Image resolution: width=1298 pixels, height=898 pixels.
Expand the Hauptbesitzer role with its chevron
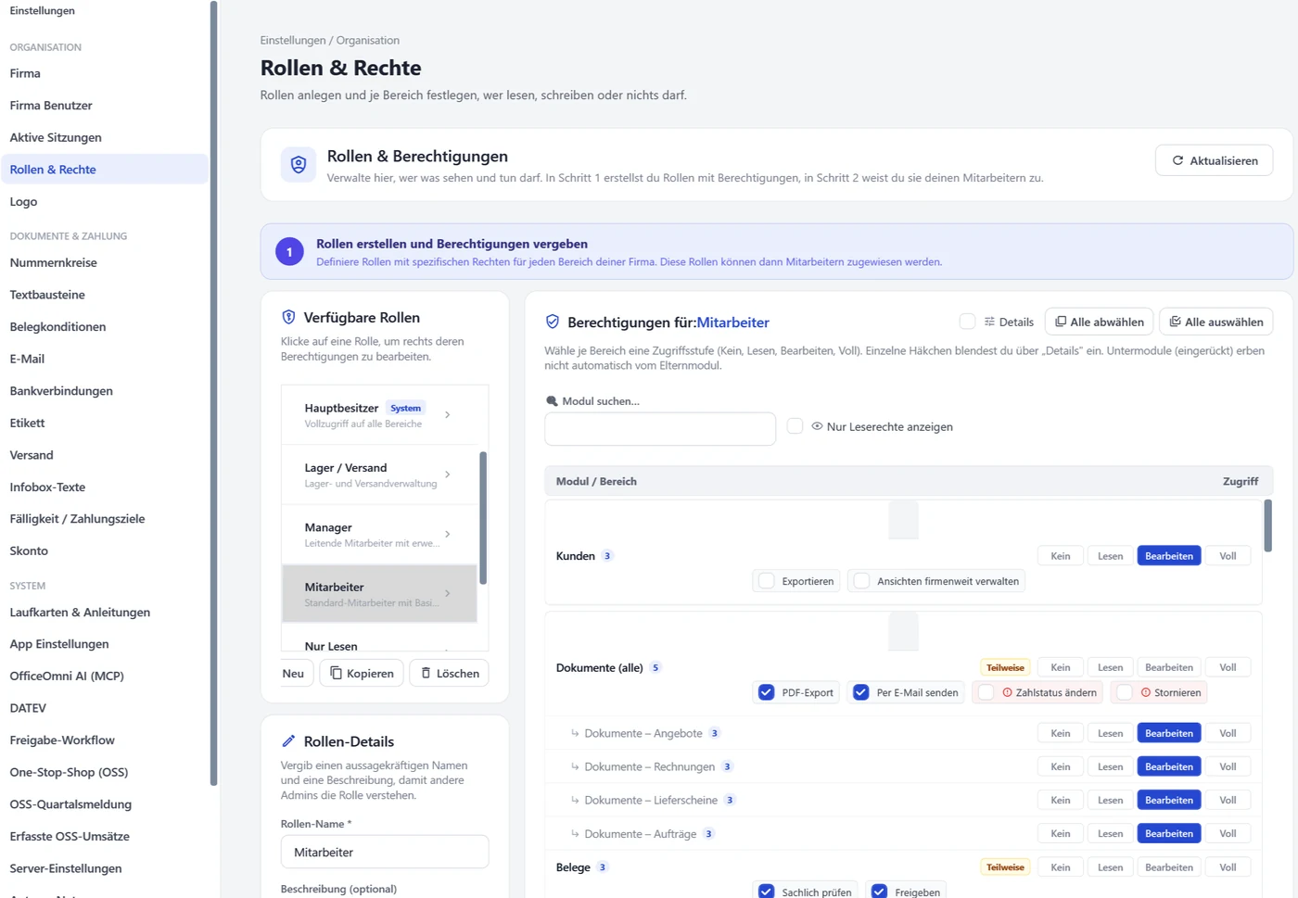pyautogui.click(x=448, y=414)
